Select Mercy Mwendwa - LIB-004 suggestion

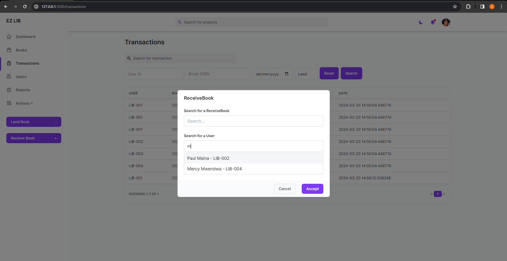pos(254,169)
